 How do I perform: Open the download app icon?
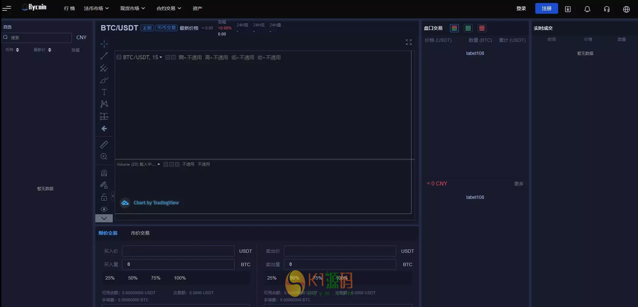pyautogui.click(x=568, y=9)
